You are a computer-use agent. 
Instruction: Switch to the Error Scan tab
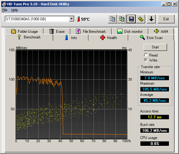tap(151, 37)
